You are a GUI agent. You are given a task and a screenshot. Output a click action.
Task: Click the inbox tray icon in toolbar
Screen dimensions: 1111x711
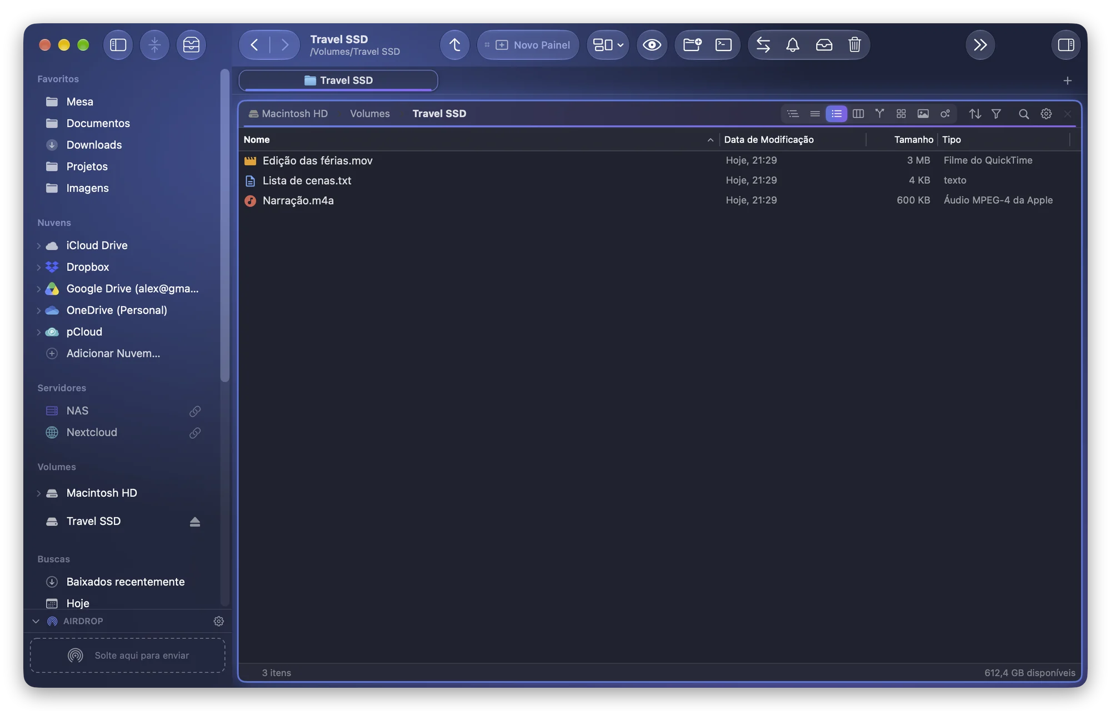pos(824,45)
